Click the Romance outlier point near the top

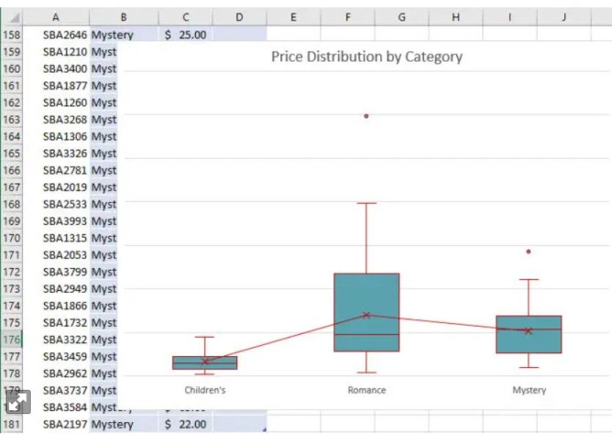tap(365, 115)
